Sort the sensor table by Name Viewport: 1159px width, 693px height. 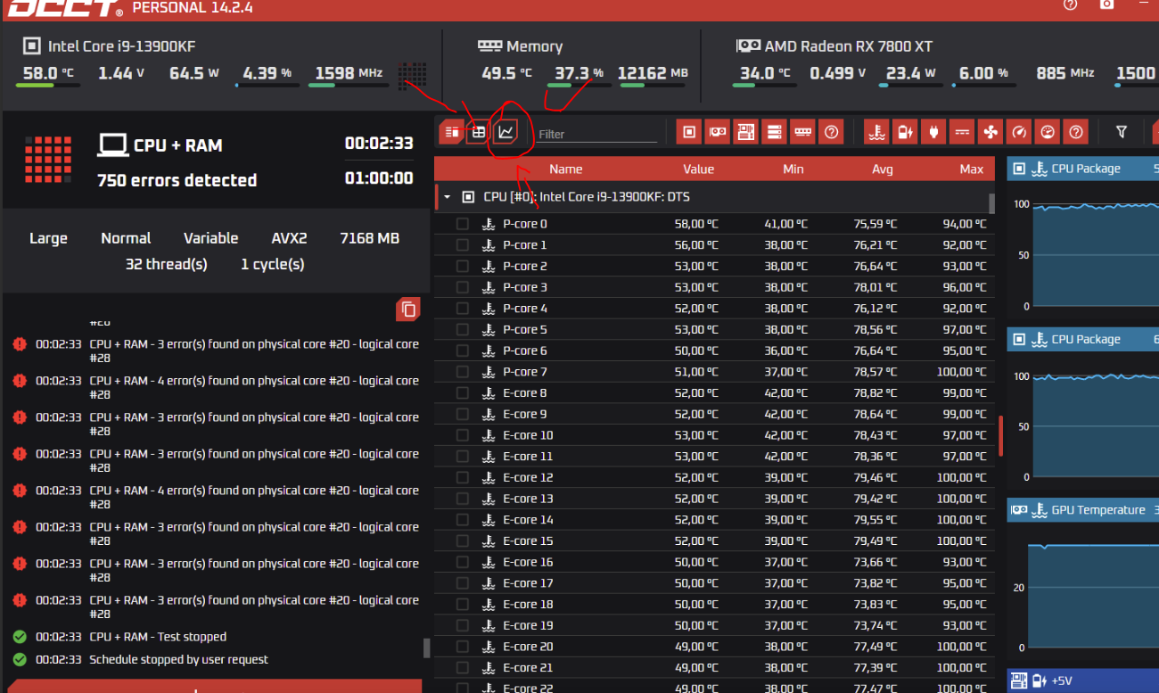(x=565, y=169)
